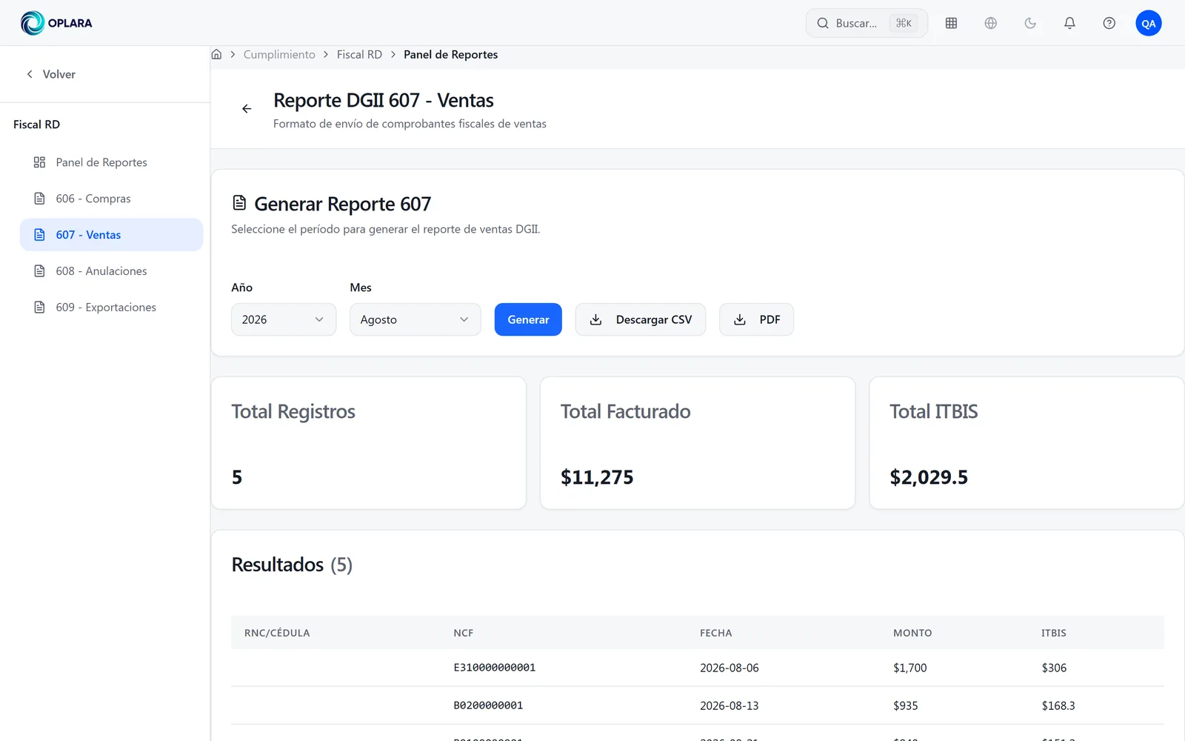This screenshot has width=1185, height=741.
Task: Click the FECHA column header
Action: pyautogui.click(x=715, y=633)
